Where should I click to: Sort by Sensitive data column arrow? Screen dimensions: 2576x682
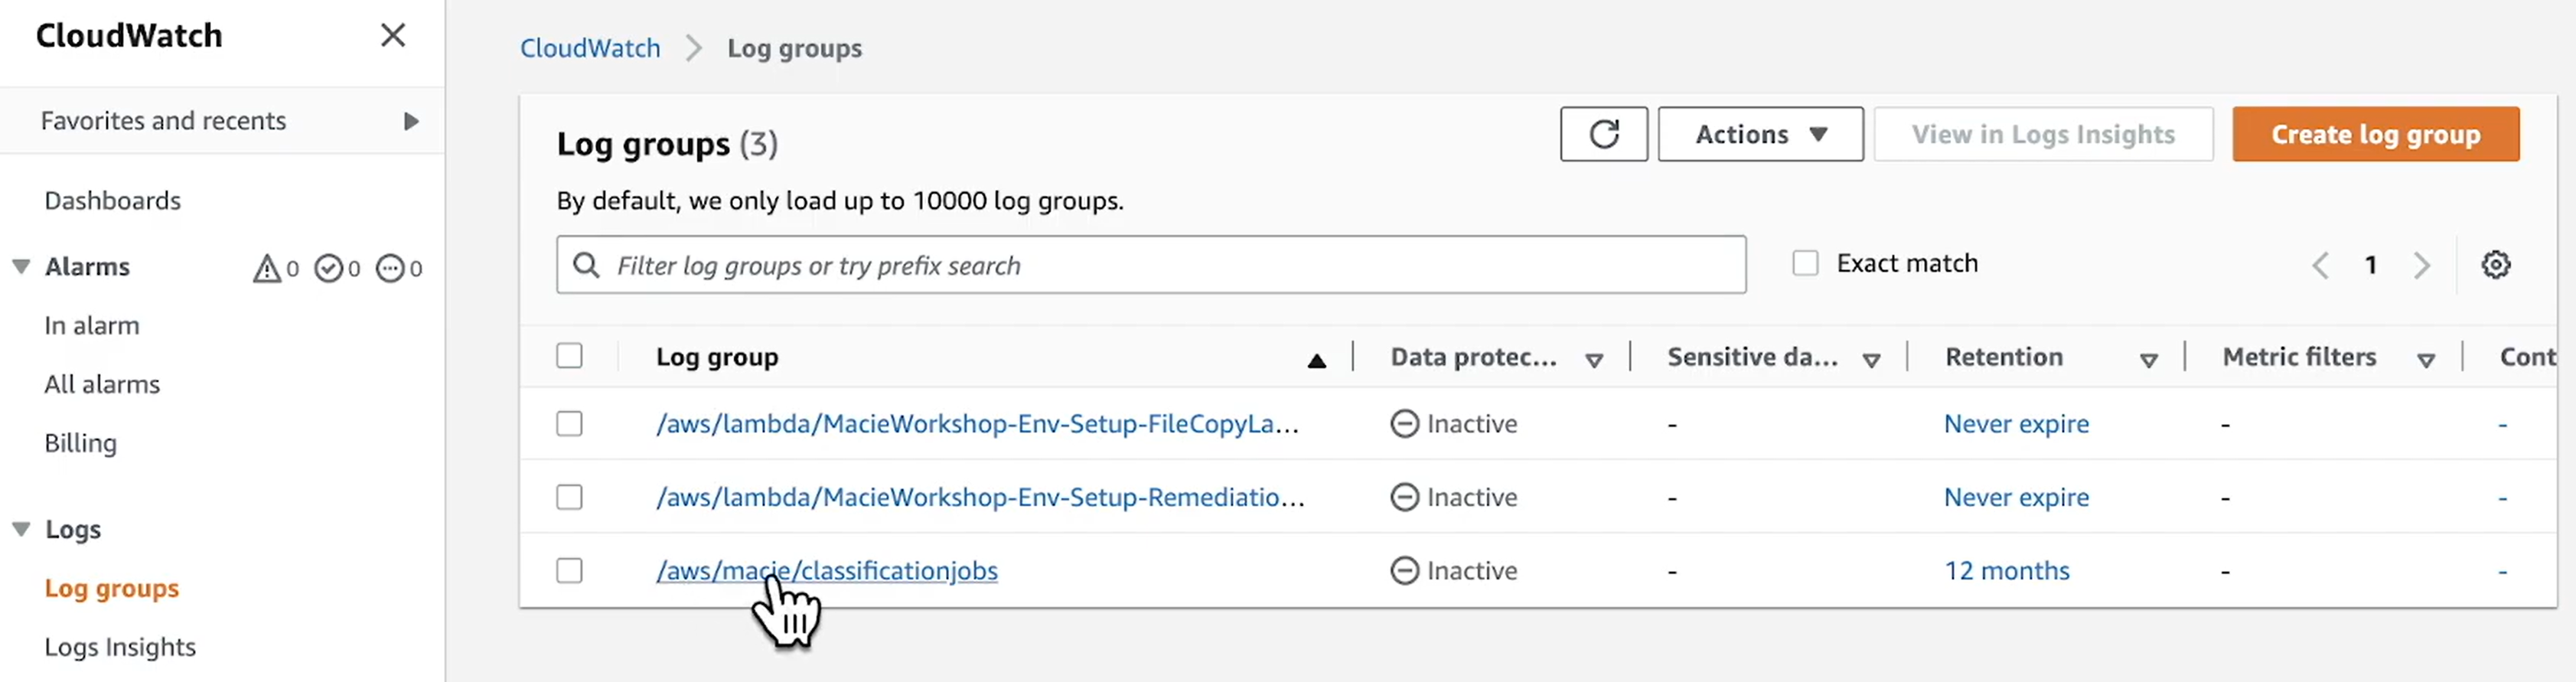[x=1871, y=360]
